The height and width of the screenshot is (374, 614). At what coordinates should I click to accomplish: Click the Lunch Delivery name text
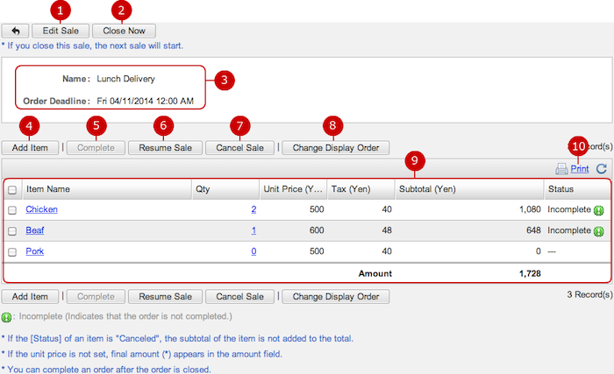(x=125, y=79)
